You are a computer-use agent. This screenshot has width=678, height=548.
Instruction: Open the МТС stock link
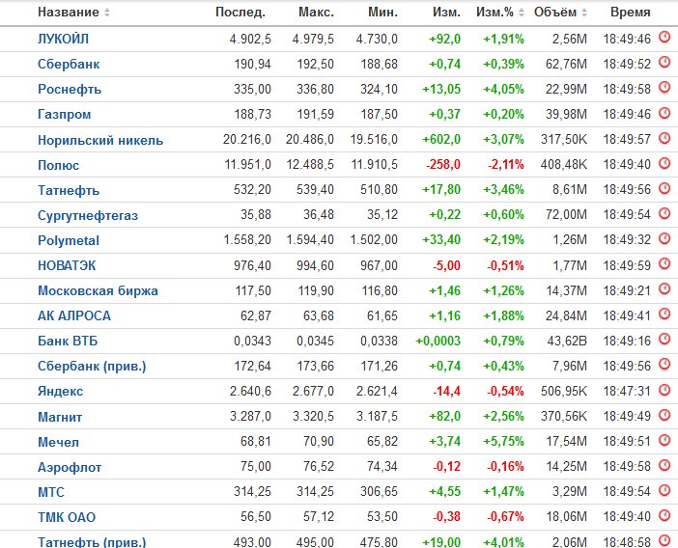click(50, 492)
